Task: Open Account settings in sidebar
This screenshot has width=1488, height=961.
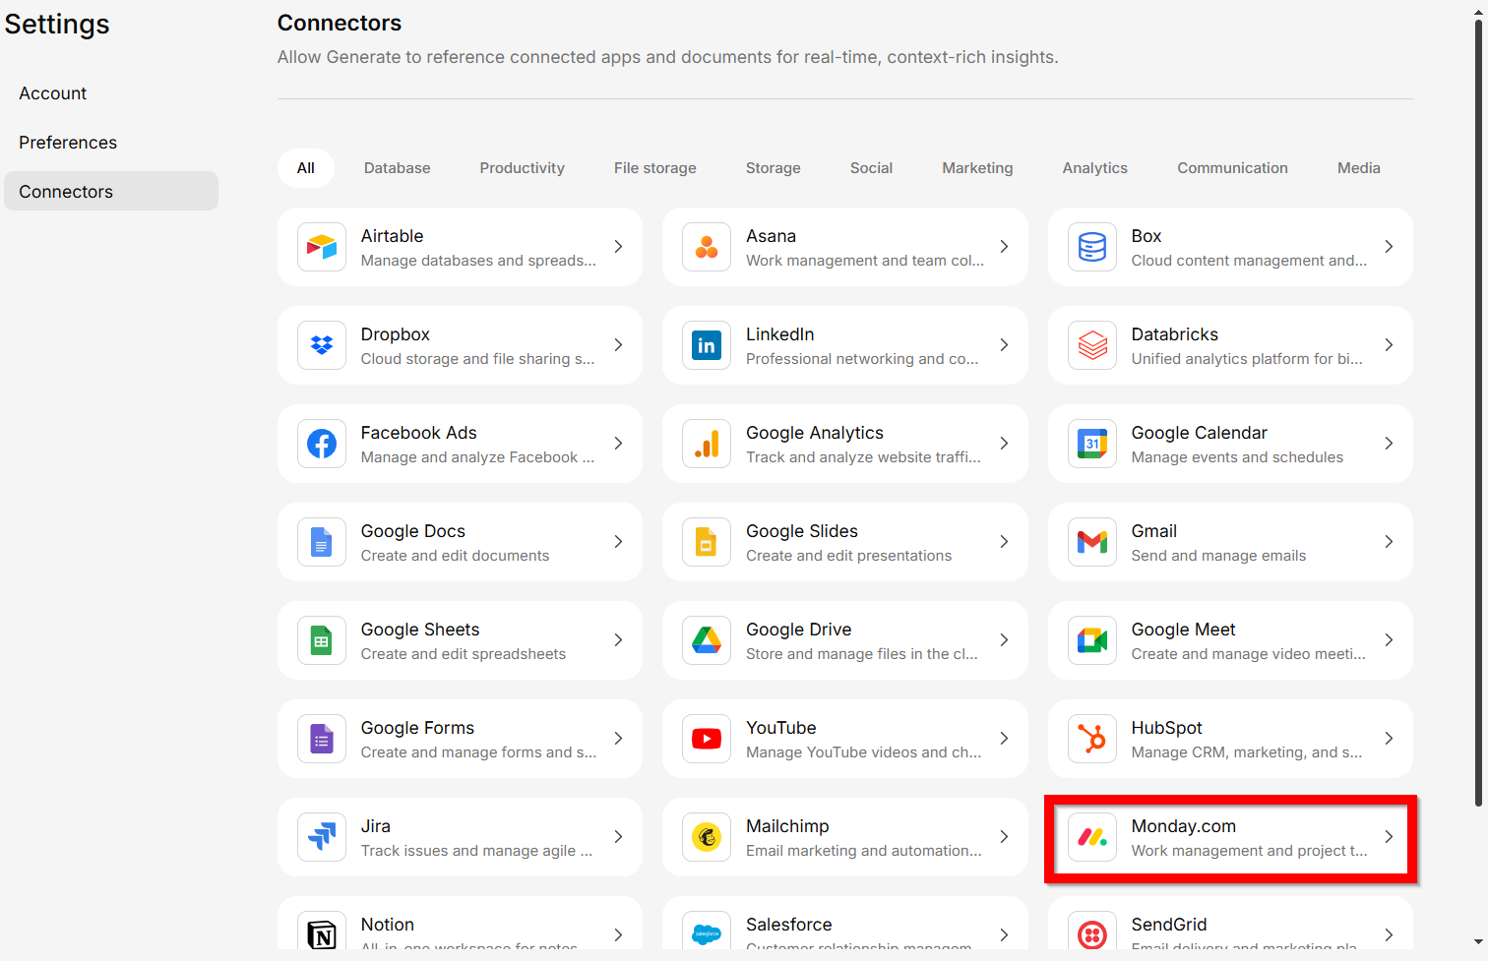Action: point(53,93)
